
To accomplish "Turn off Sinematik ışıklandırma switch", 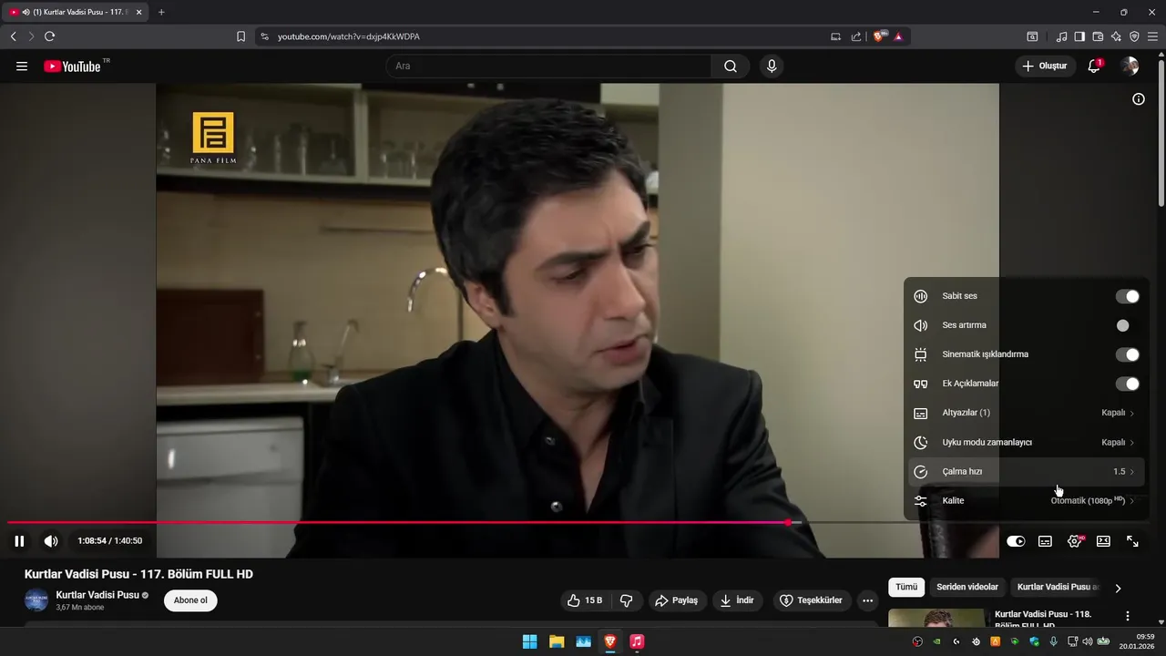I will pyautogui.click(x=1128, y=354).
